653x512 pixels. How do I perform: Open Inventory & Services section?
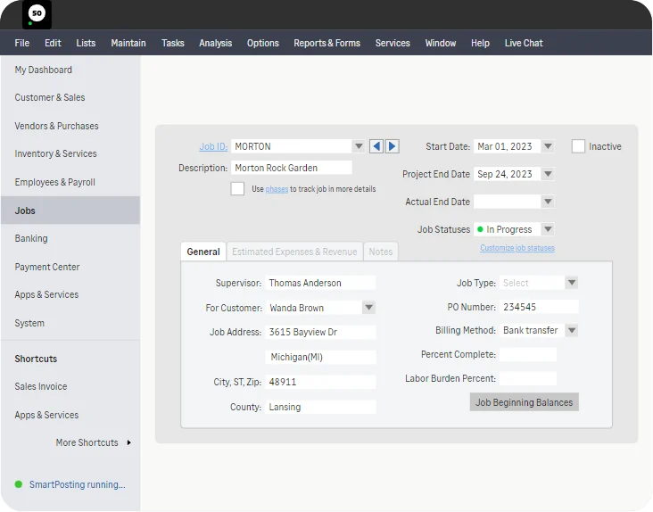[x=55, y=153]
